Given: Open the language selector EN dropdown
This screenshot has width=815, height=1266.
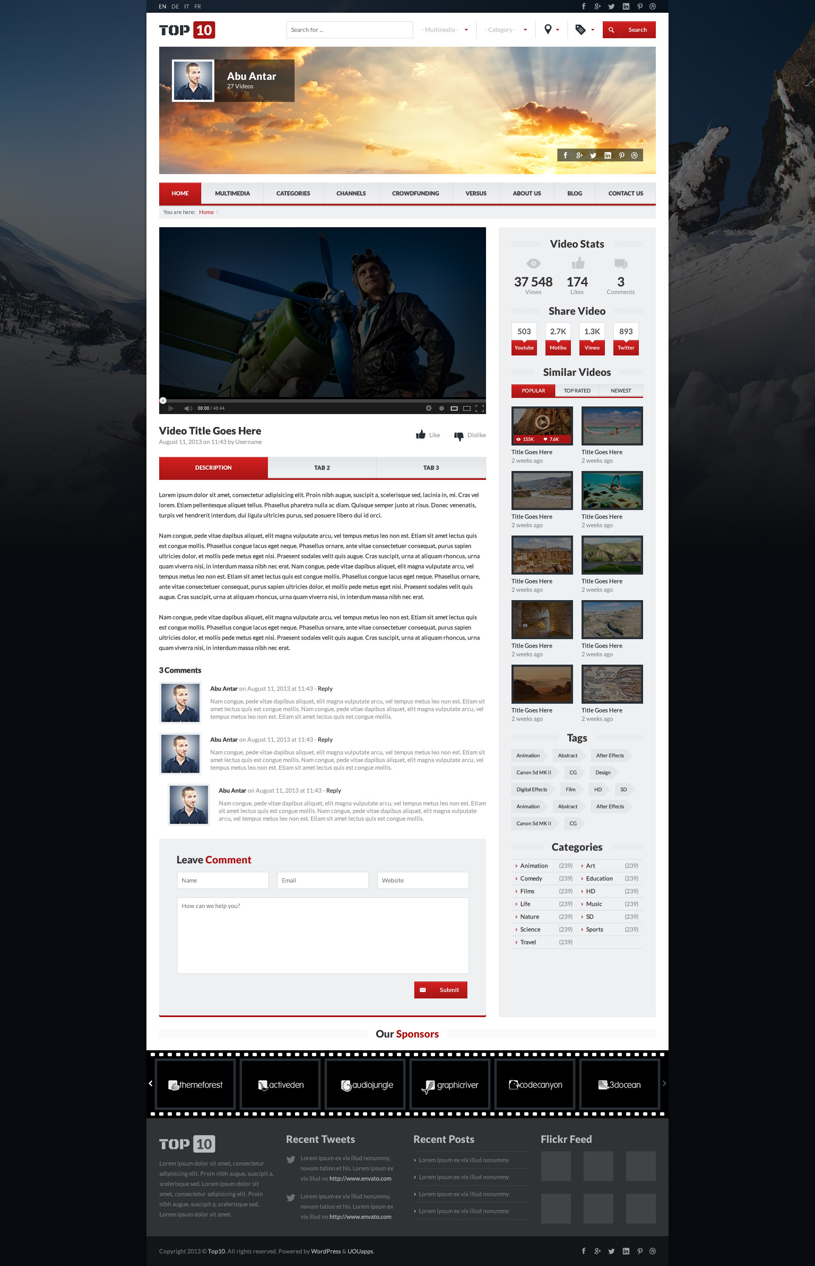Looking at the screenshot, I should pyautogui.click(x=163, y=7).
